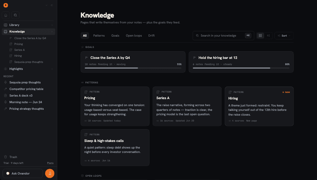Collapse the sidebar with double-chevron icon
This screenshot has height=180, width=317.
click(x=52, y=5)
